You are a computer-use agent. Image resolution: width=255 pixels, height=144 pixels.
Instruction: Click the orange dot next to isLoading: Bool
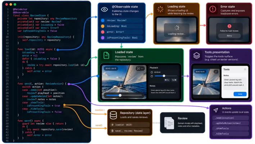[x=103, y=26]
